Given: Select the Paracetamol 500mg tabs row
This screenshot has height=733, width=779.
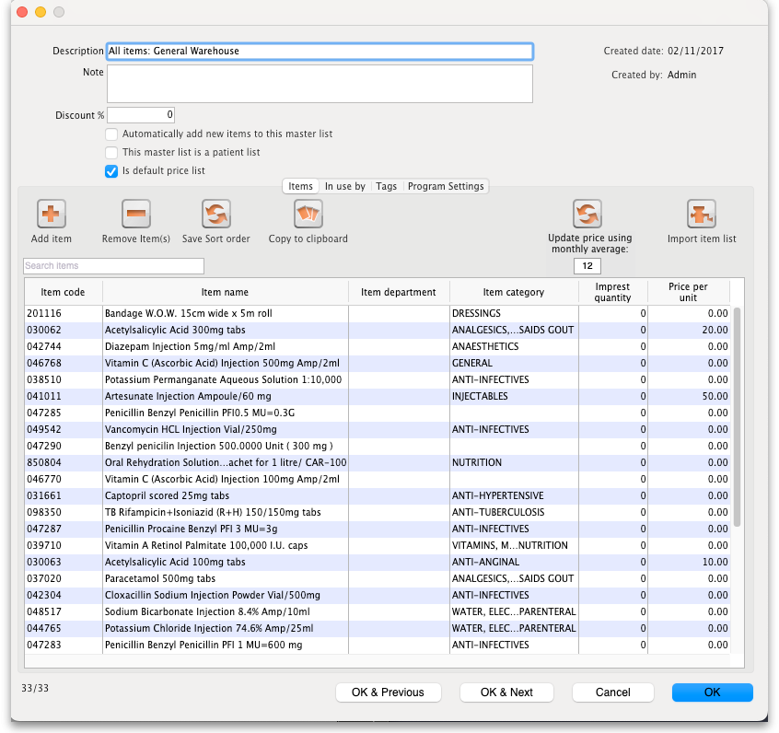Looking at the screenshot, I should pyautogui.click(x=225, y=579).
